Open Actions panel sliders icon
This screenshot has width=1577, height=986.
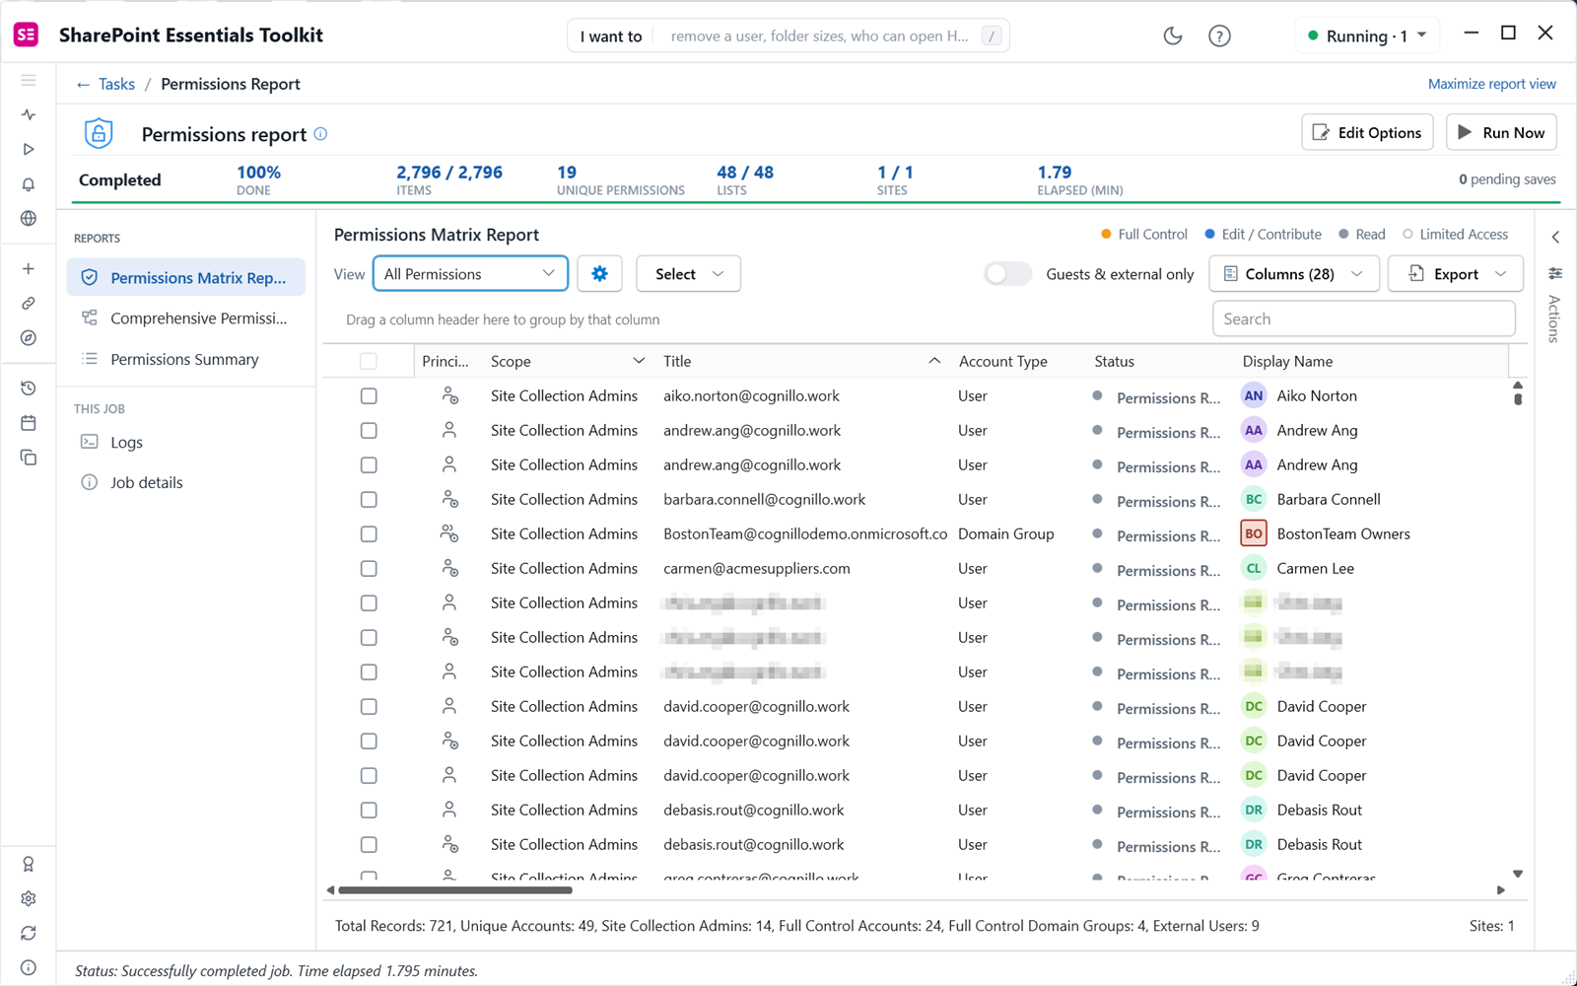pos(1555,273)
